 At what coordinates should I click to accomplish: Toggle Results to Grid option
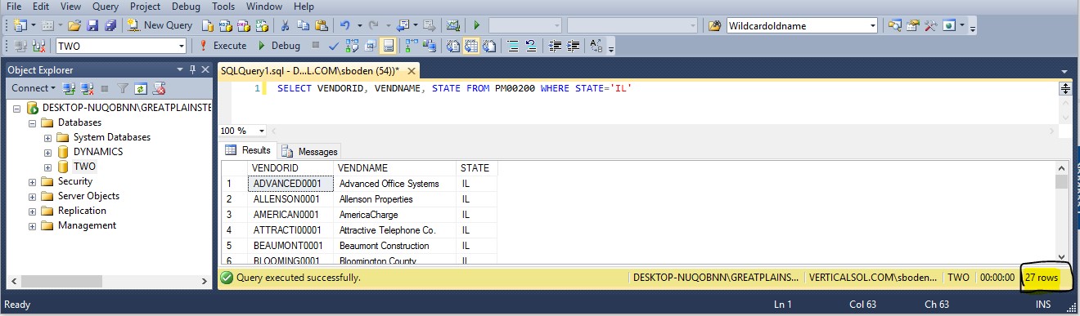pyautogui.click(x=471, y=46)
